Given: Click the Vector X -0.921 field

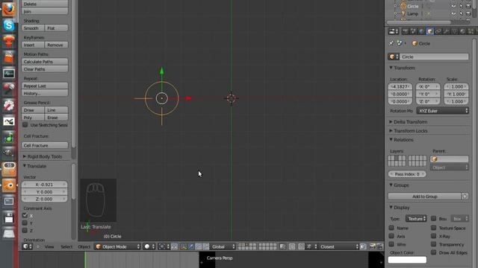Looking at the screenshot, I should (x=45, y=185).
